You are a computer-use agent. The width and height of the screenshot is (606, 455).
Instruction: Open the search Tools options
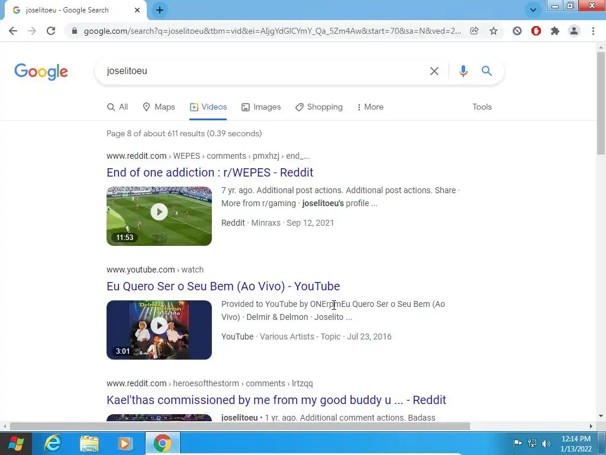[482, 107]
